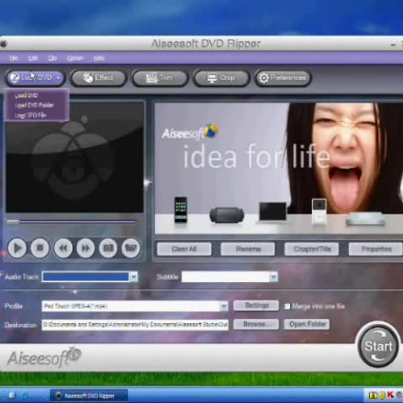This screenshot has width=403, height=403.
Task: Click the iPod device image in banner
Action: 319,211
